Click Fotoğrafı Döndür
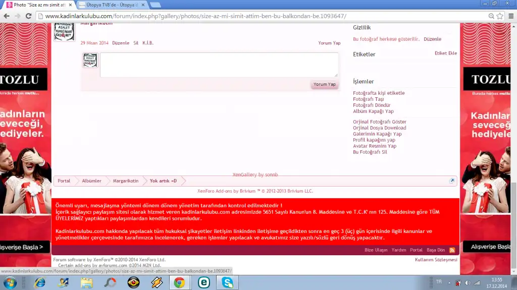517x290 pixels. (372, 105)
